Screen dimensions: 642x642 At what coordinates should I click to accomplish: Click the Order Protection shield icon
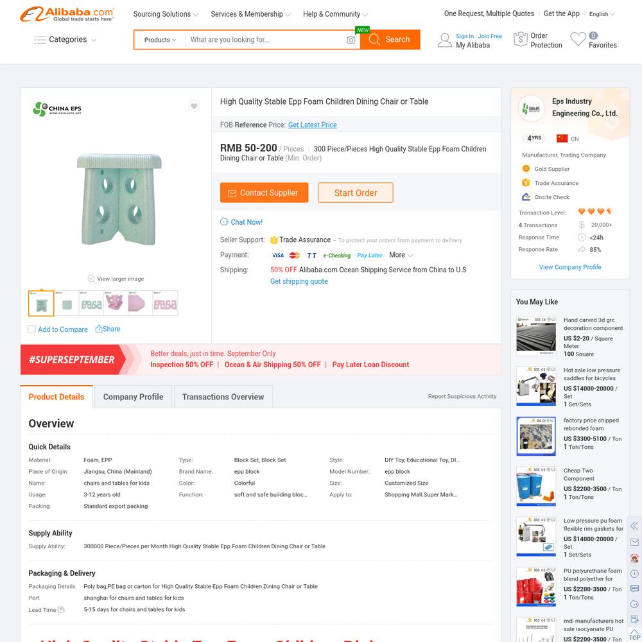520,39
